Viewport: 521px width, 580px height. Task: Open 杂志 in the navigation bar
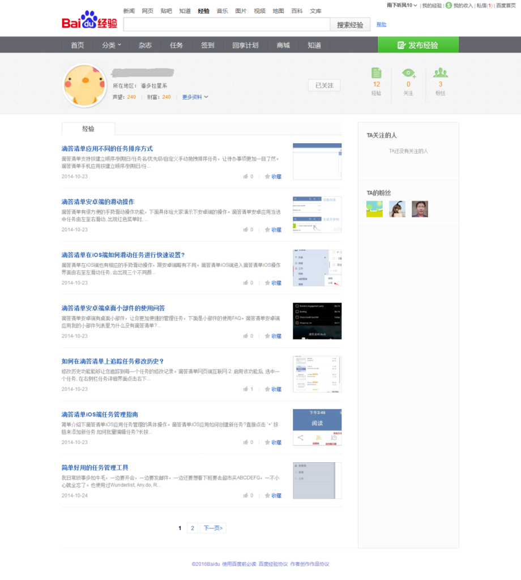(145, 45)
